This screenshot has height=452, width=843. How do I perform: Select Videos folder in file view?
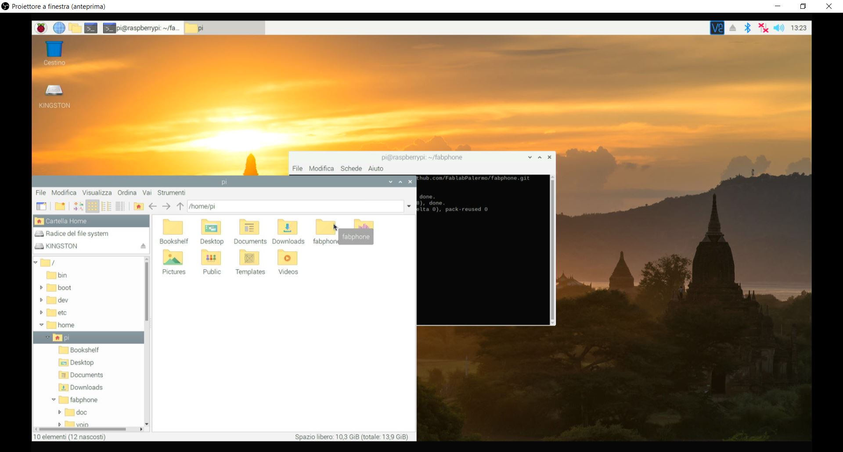[x=288, y=262]
